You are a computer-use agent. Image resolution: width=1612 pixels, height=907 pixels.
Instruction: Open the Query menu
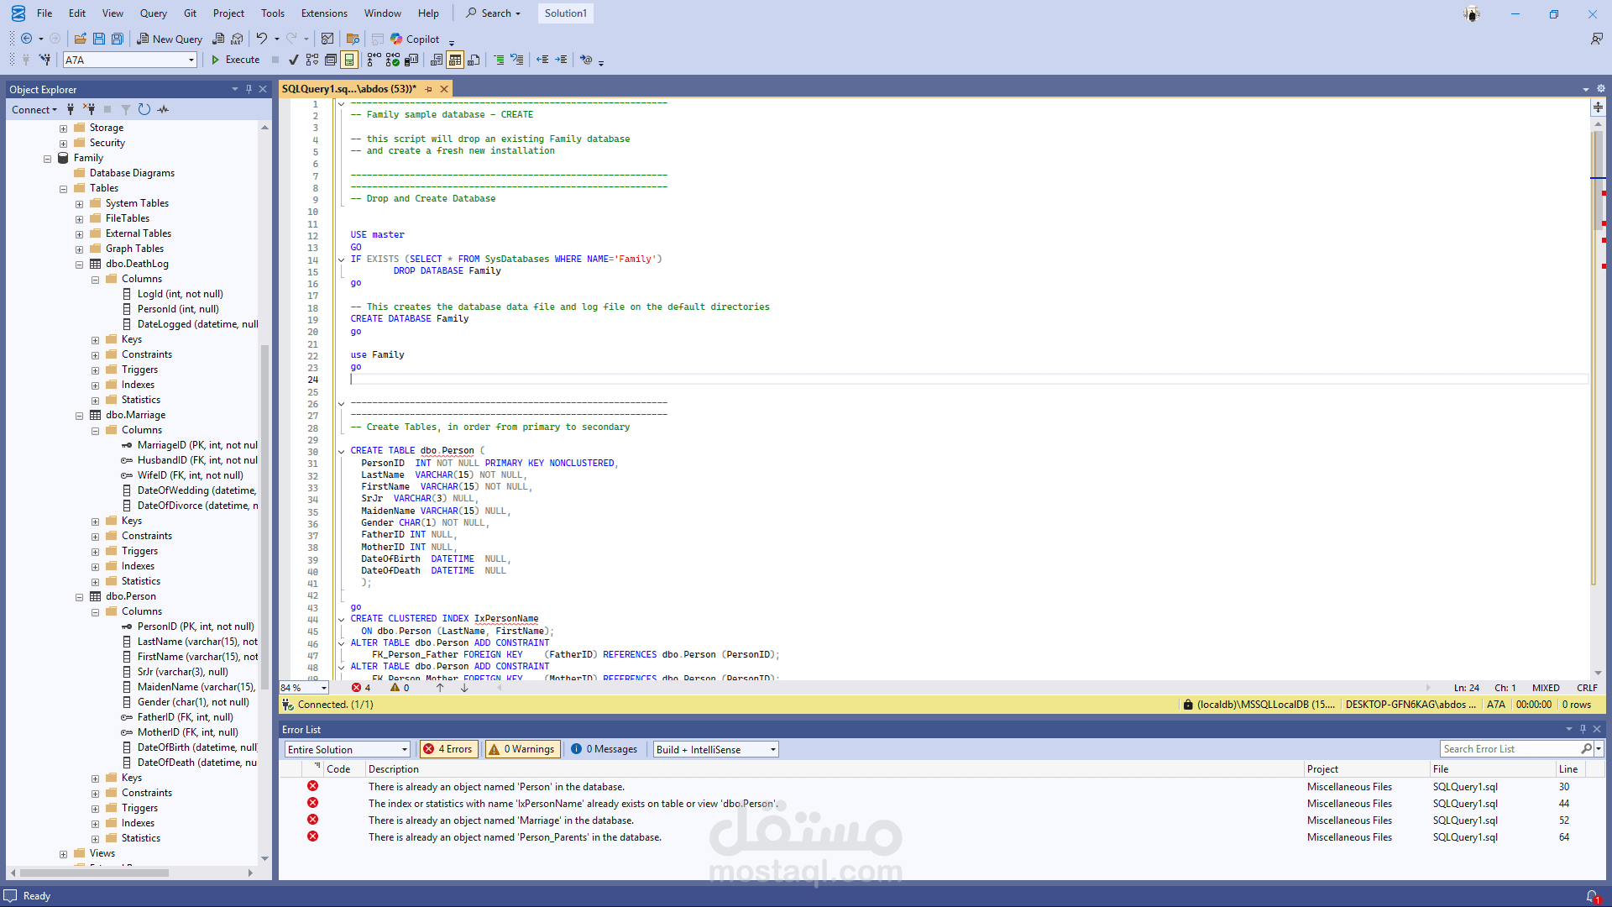click(153, 13)
